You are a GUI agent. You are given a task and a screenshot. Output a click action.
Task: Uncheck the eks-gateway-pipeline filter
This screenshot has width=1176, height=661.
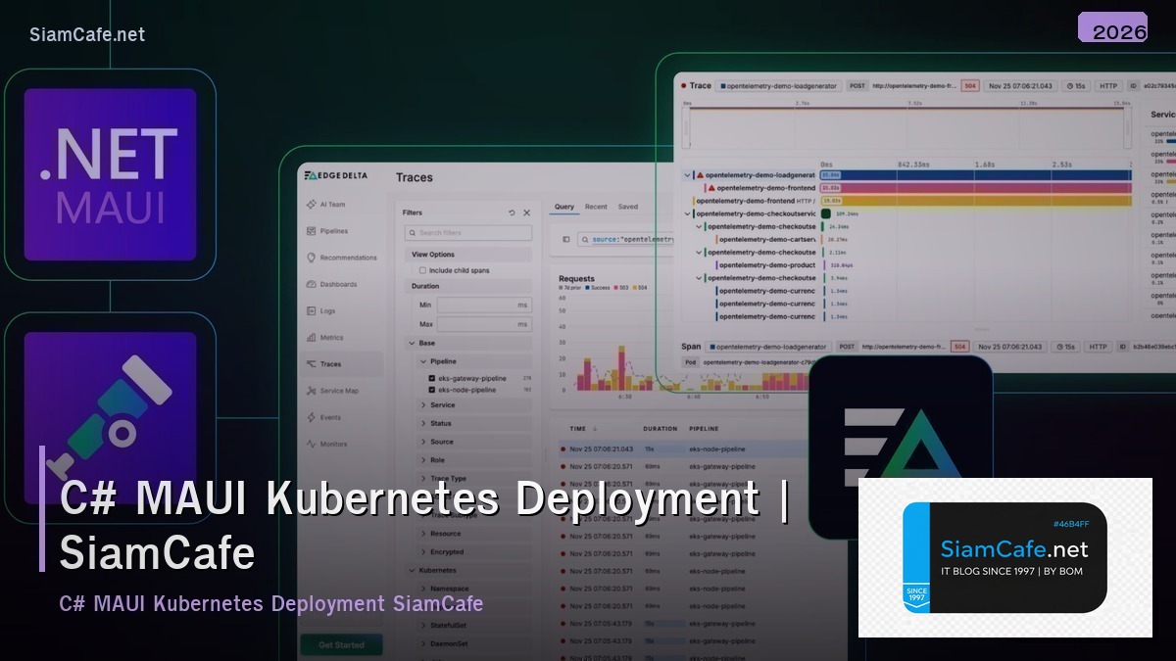(x=430, y=378)
